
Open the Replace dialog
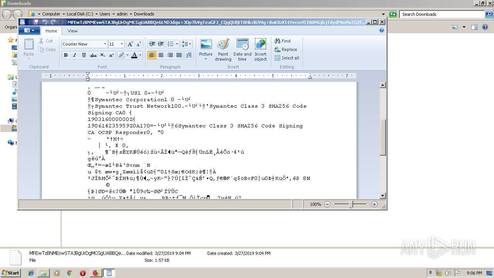click(x=286, y=49)
